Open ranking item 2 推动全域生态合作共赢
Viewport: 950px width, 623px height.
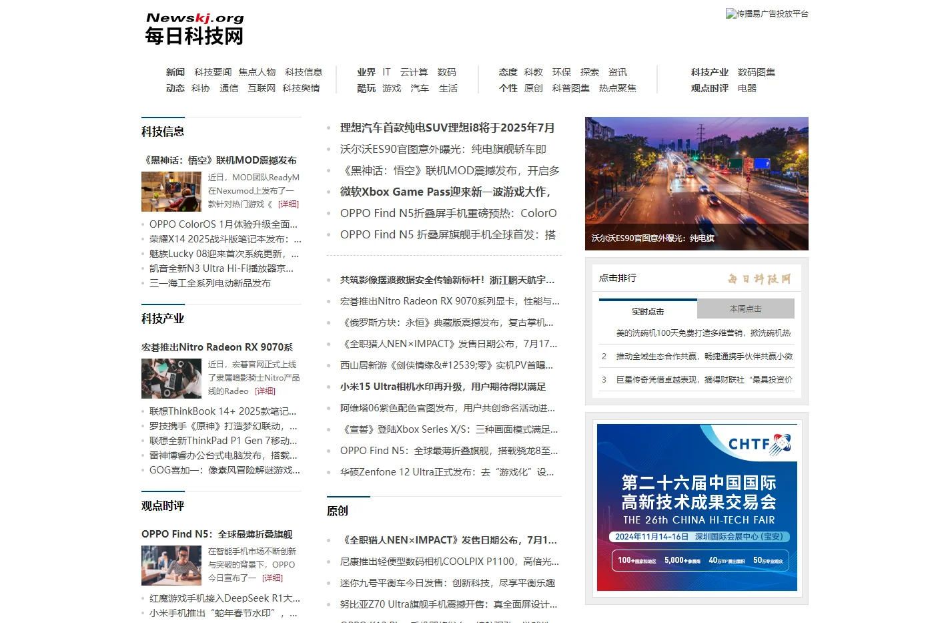tap(704, 356)
